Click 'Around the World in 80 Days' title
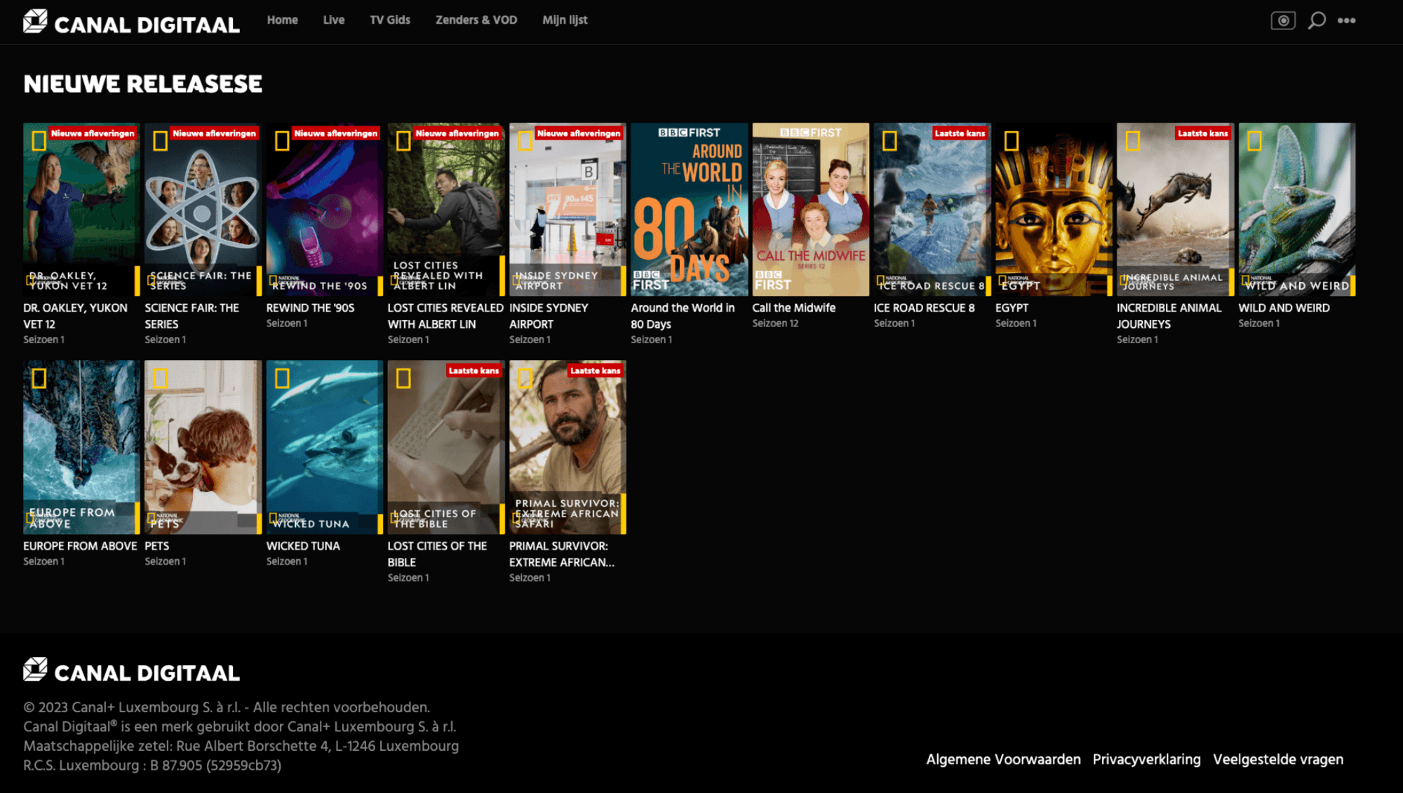The width and height of the screenshot is (1403, 793). (683, 316)
